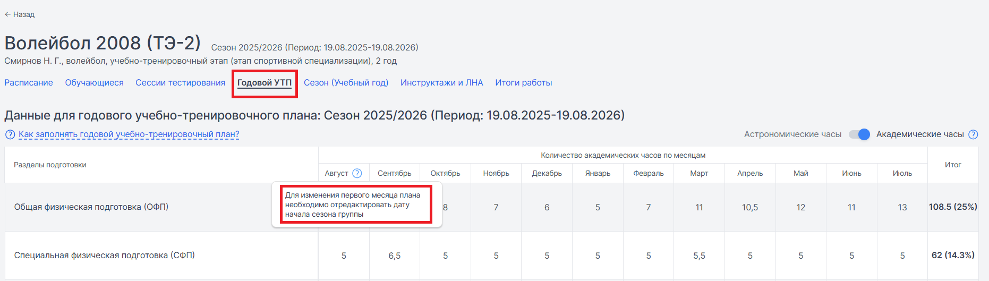Open 'Расписание' tab
Screen dimensions: 989x281
tap(29, 82)
